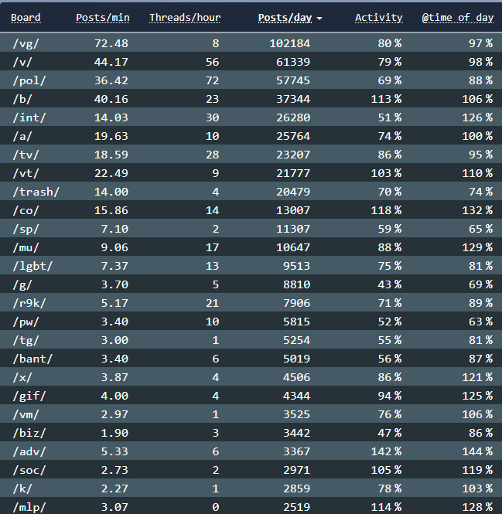The height and width of the screenshot is (514, 502).
Task: Click the 25764 posts/day value
Action: 293,136
